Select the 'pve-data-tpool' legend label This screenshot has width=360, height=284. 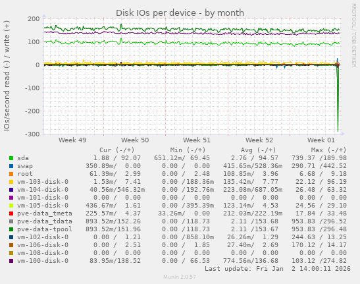pos(45,229)
